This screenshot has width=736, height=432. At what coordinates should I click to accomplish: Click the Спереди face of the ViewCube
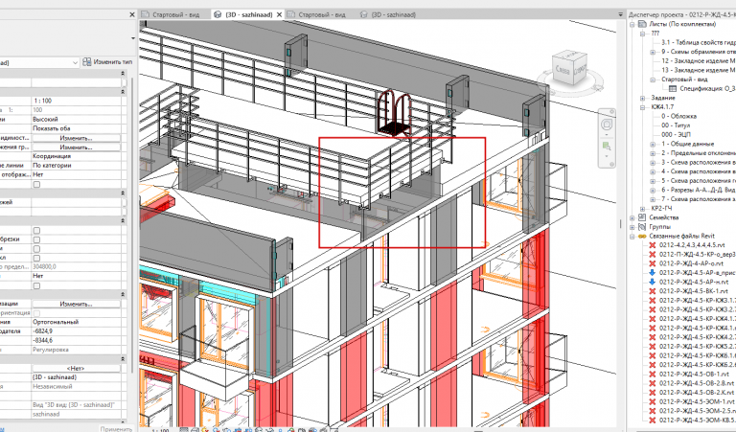pos(580,69)
